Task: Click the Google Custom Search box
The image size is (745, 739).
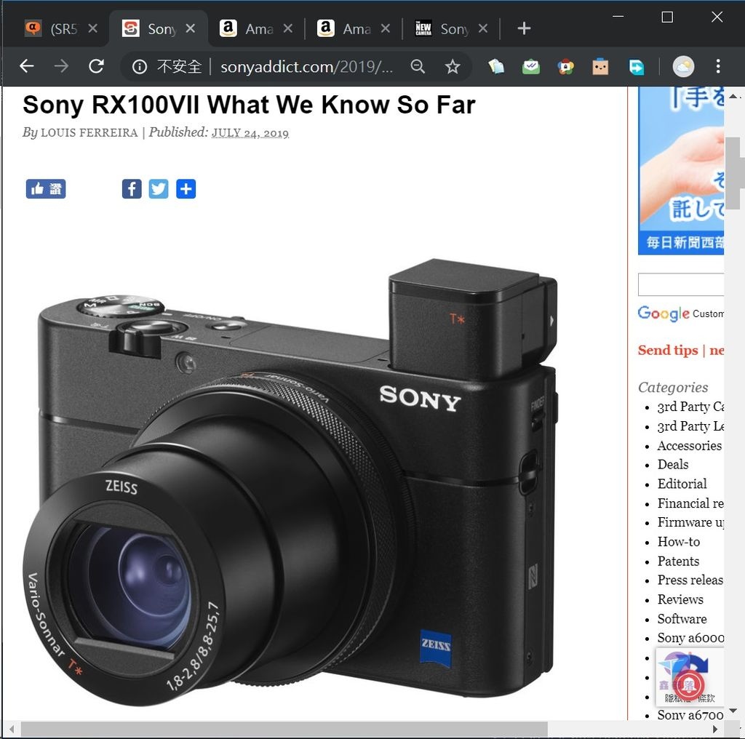Action: [x=680, y=284]
